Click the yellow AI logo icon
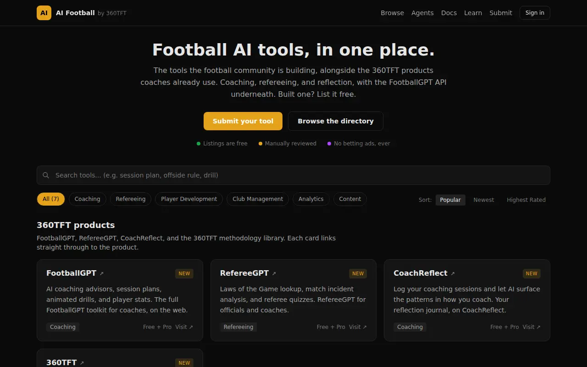Viewport: 587px width, 367px height. (x=44, y=13)
